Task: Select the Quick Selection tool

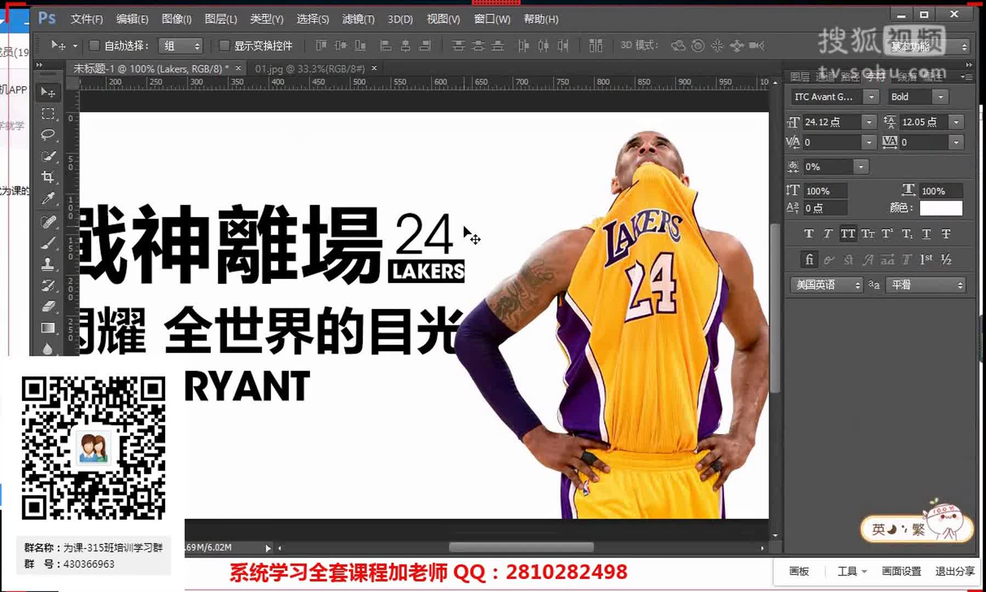Action: pos(48,156)
